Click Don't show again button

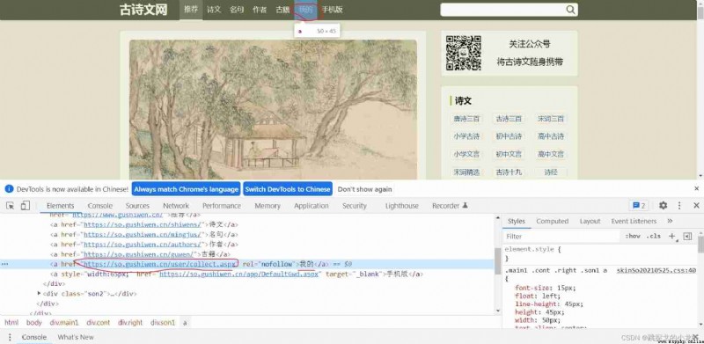(x=364, y=189)
